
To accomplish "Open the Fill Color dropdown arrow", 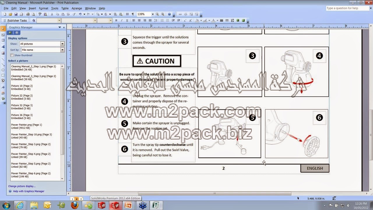I will [x=201, y=20].
